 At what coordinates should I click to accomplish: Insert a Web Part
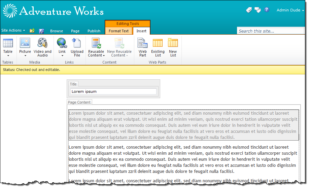142,47
